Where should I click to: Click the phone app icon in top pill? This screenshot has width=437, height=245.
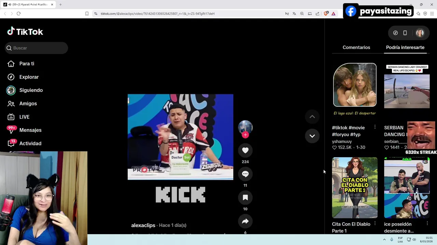405,33
